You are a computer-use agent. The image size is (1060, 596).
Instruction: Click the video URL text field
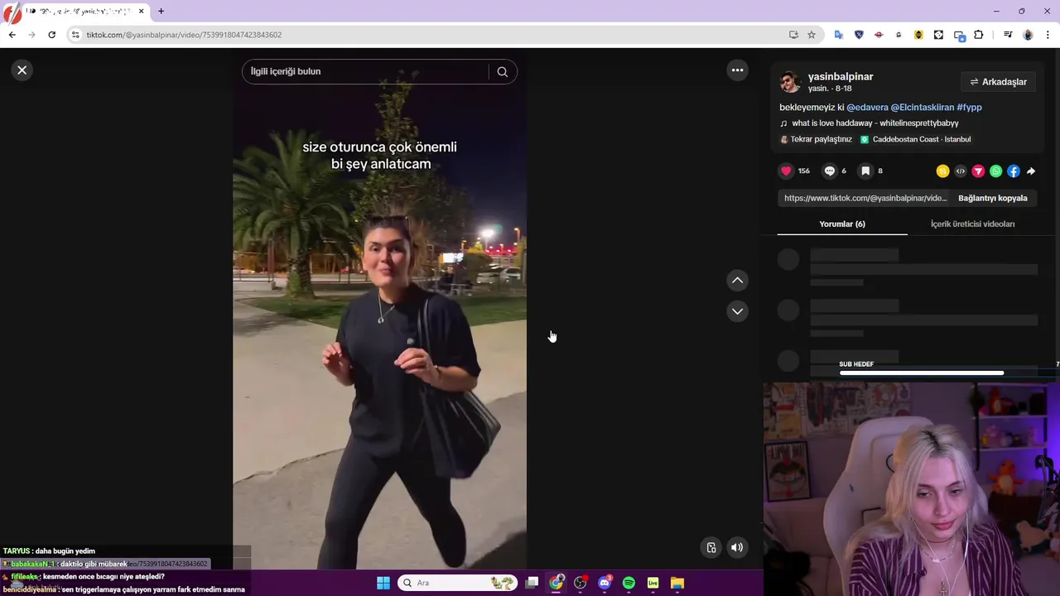pyautogui.click(x=865, y=199)
